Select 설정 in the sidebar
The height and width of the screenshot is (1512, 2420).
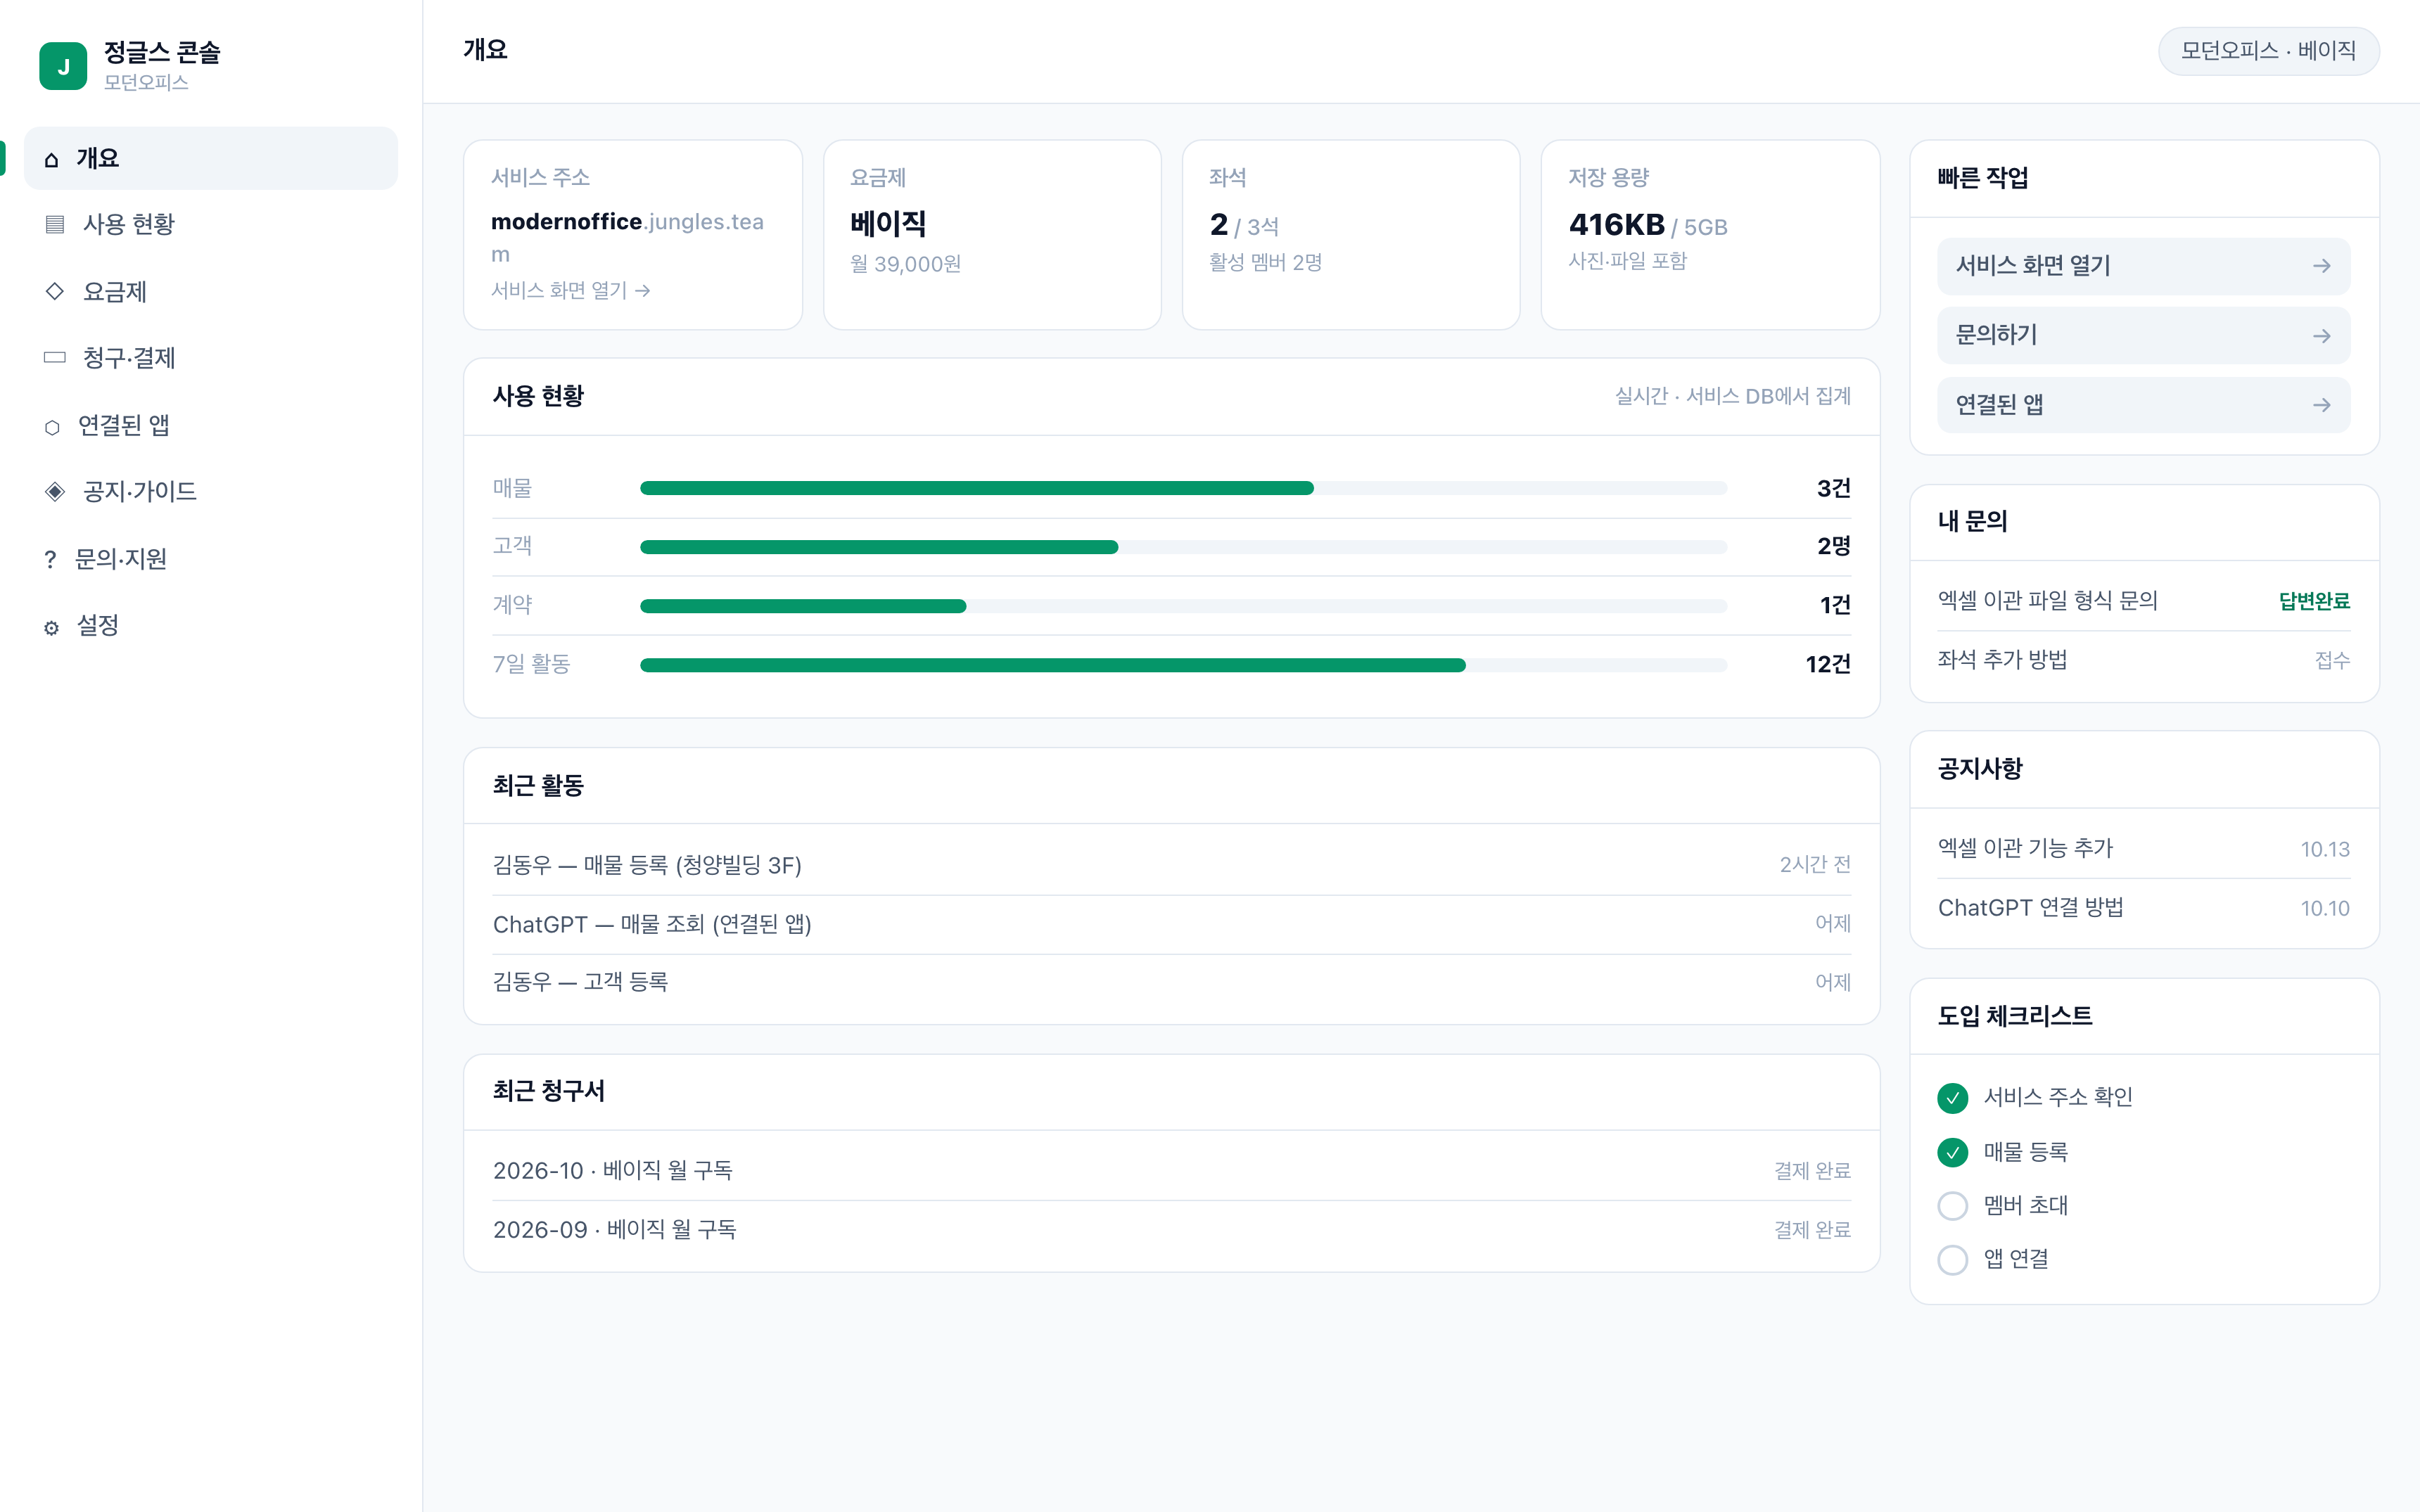tap(211, 625)
